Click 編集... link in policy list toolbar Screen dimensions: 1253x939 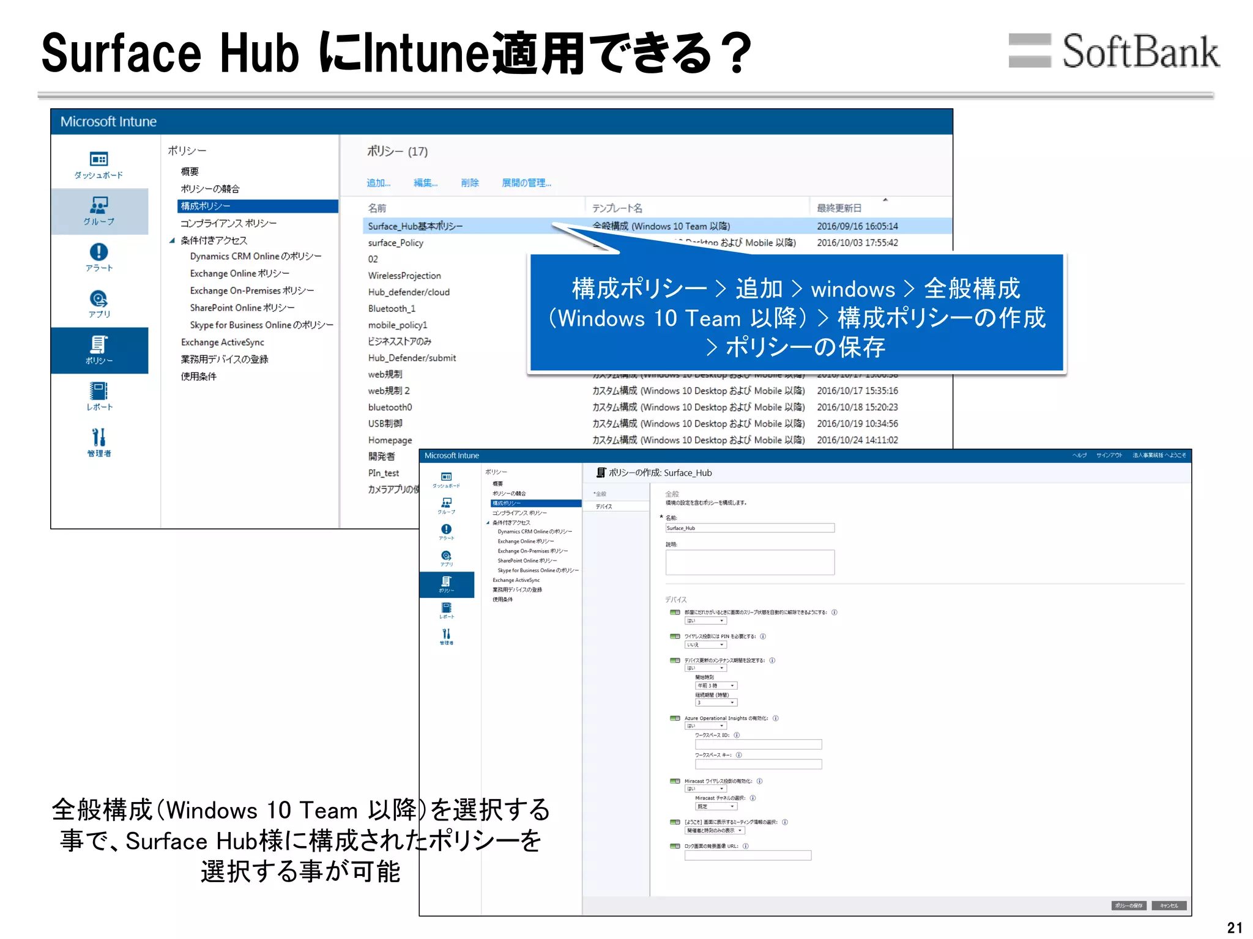[x=425, y=183]
